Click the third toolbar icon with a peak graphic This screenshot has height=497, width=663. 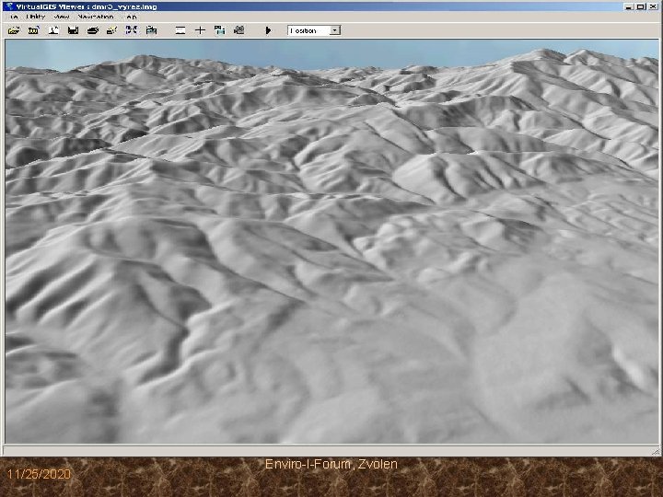(x=53, y=30)
